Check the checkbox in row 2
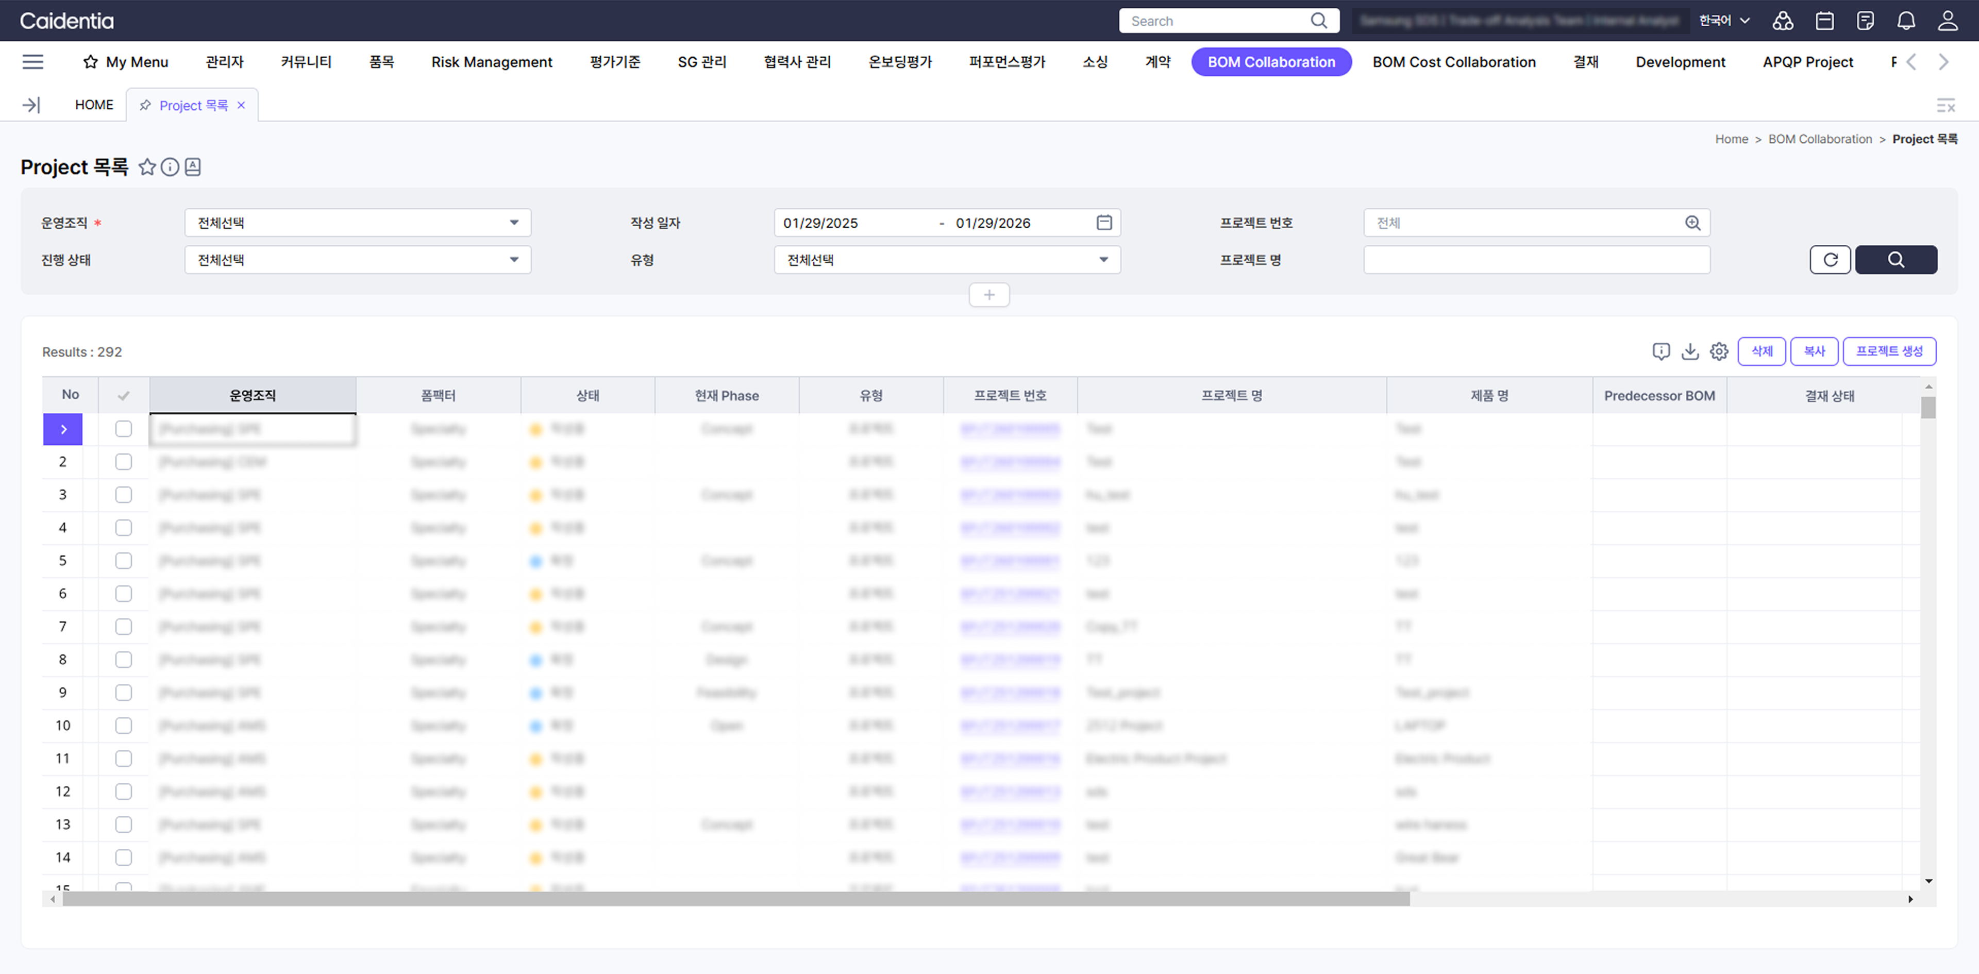 (x=124, y=462)
